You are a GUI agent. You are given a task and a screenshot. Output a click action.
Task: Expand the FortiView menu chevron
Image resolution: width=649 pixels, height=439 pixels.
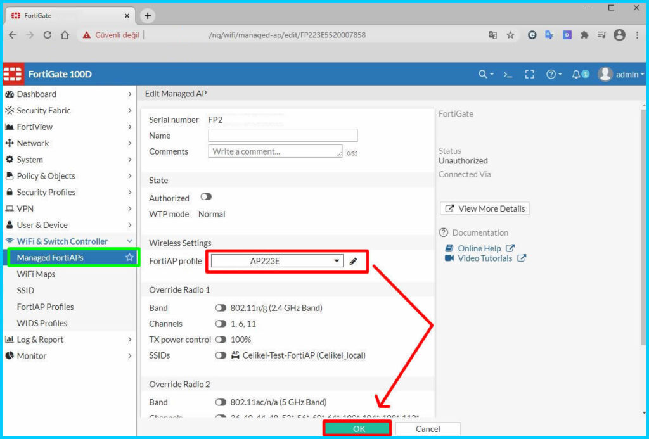129,127
